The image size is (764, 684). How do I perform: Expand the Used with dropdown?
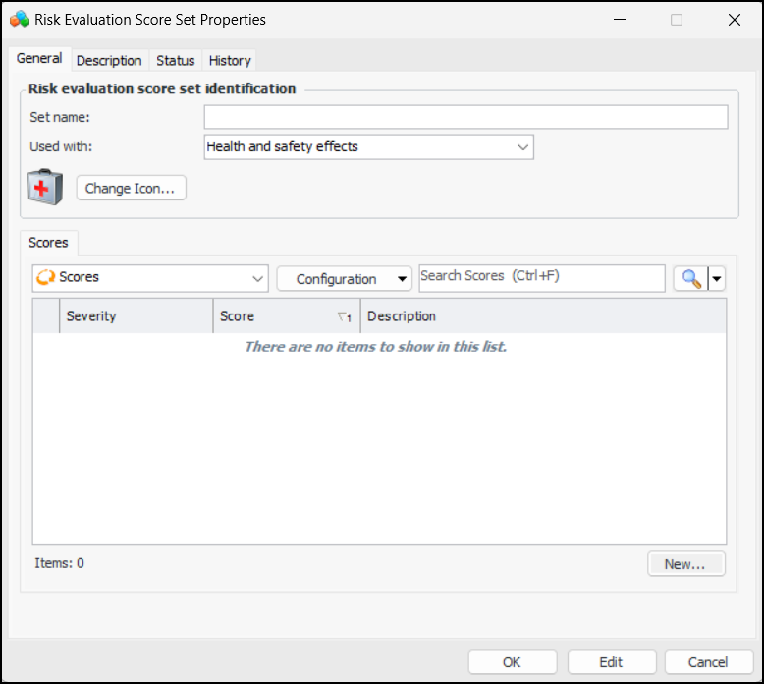(x=522, y=147)
